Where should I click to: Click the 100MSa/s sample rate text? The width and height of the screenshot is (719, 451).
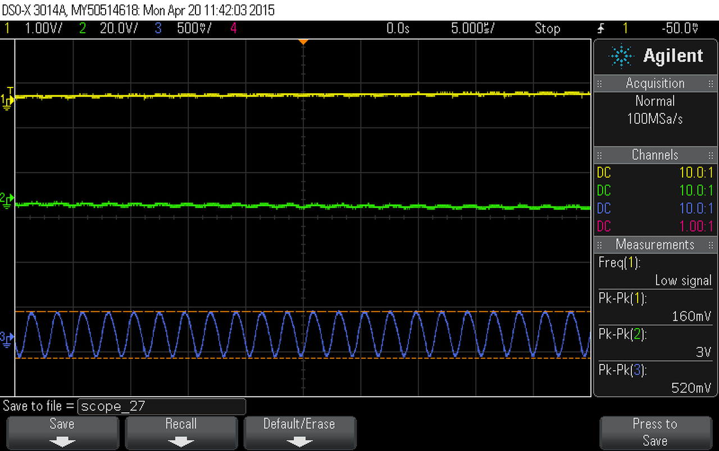(655, 119)
